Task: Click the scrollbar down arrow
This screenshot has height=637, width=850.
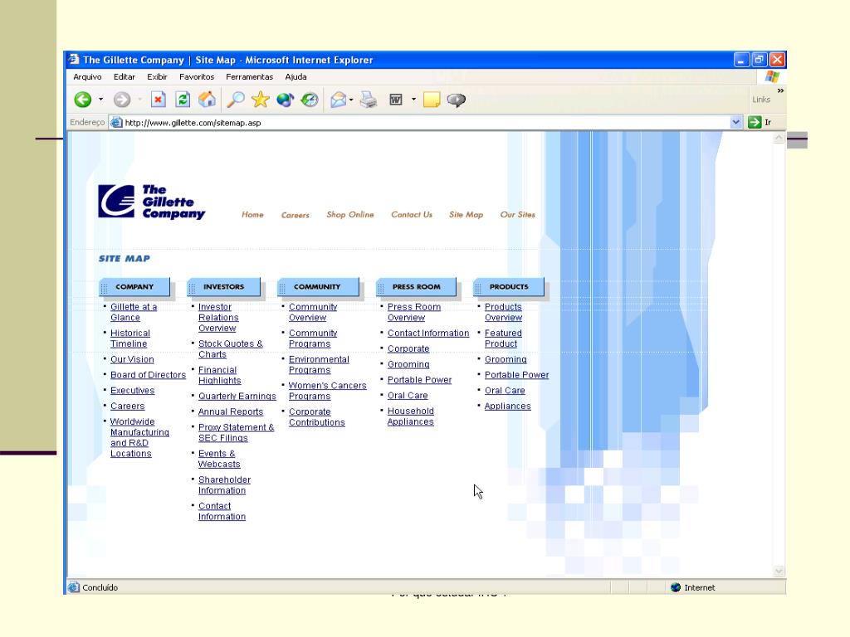Action: pyautogui.click(x=779, y=571)
